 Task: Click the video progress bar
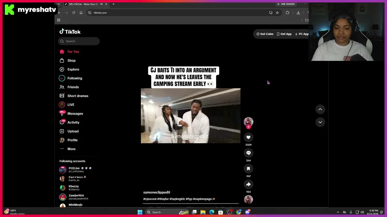click(x=190, y=203)
